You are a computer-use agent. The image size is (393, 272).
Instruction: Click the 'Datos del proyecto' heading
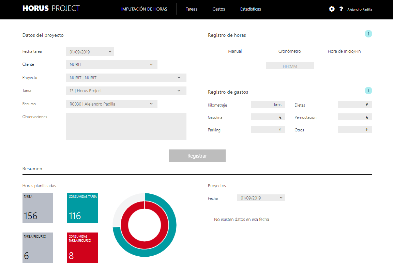[x=43, y=35]
